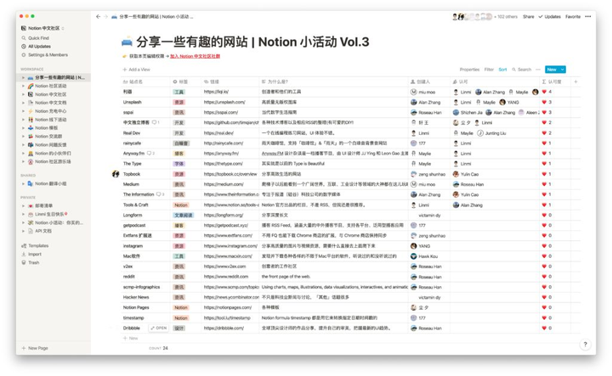Click Favorite in the top bar

pos(573,17)
